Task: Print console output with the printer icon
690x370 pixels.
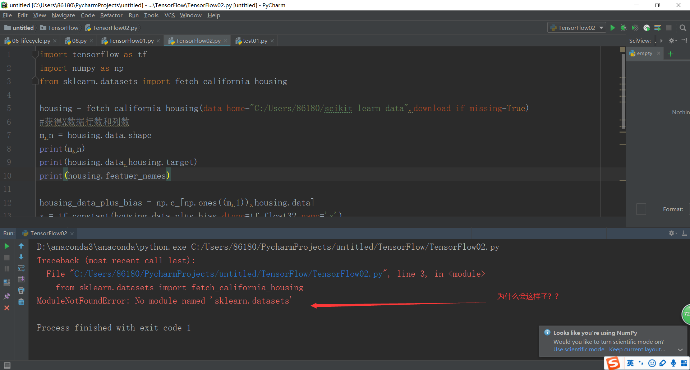Action: pyautogui.click(x=21, y=291)
